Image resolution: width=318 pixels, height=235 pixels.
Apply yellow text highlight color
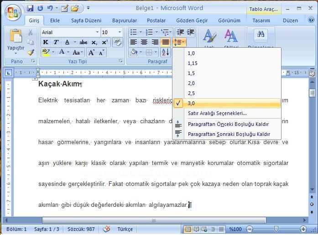(x=46, y=52)
